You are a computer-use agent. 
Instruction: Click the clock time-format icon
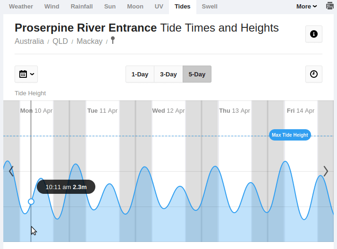[314, 74]
